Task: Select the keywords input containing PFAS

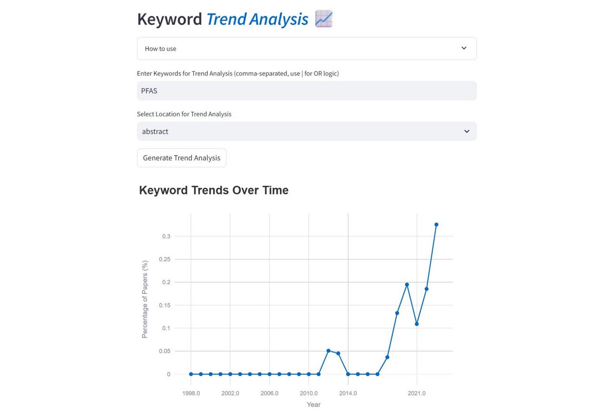Action: tap(306, 91)
